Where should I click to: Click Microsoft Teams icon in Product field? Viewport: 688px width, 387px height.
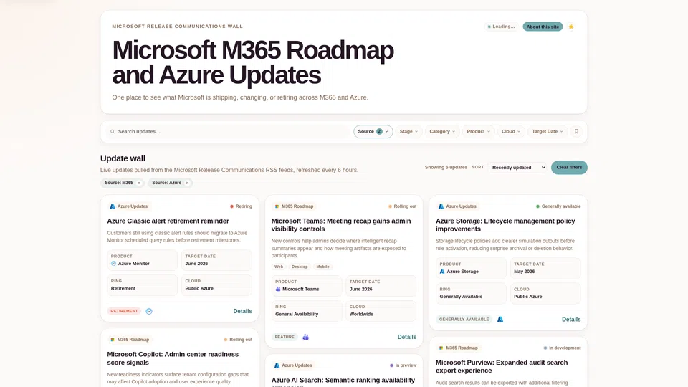tap(278, 289)
